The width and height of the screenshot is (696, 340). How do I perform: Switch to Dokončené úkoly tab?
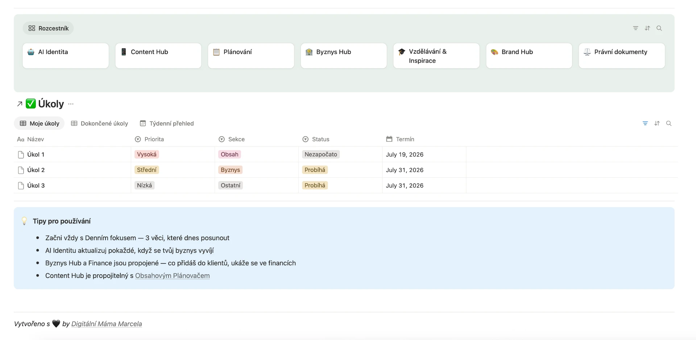pos(99,123)
